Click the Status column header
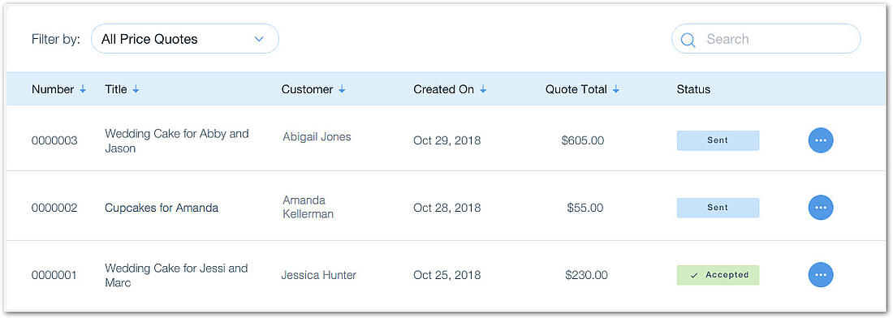Screen dimensions: 893x318 pyautogui.click(x=693, y=89)
